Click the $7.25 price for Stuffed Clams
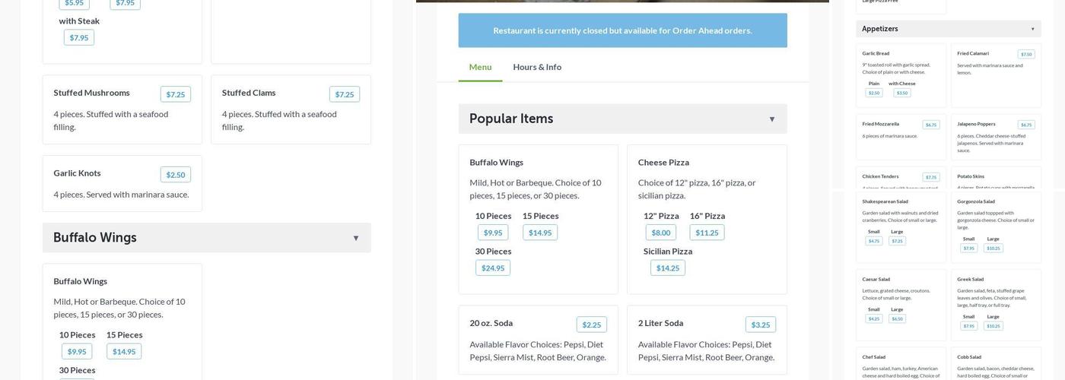The width and height of the screenshot is (1065, 380). [345, 94]
